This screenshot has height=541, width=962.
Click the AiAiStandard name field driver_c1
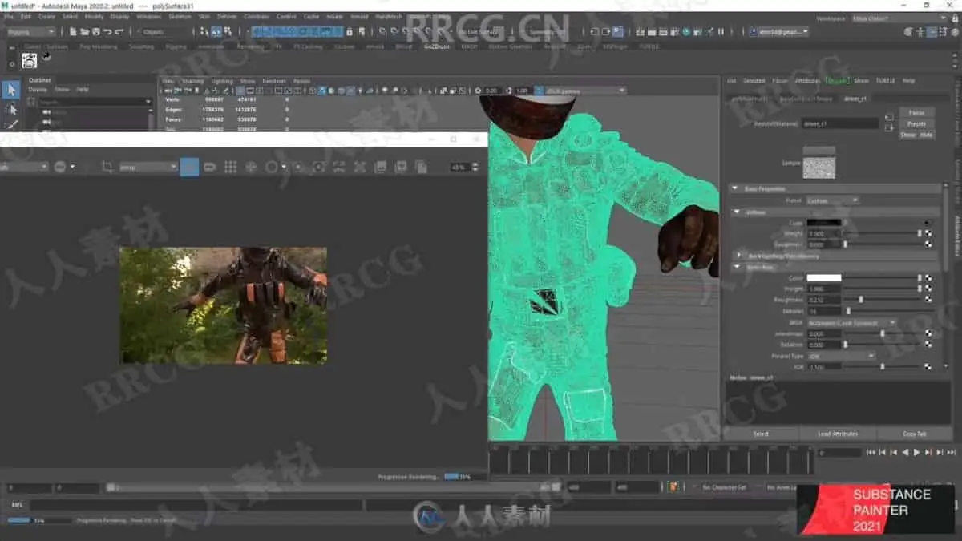pos(840,124)
